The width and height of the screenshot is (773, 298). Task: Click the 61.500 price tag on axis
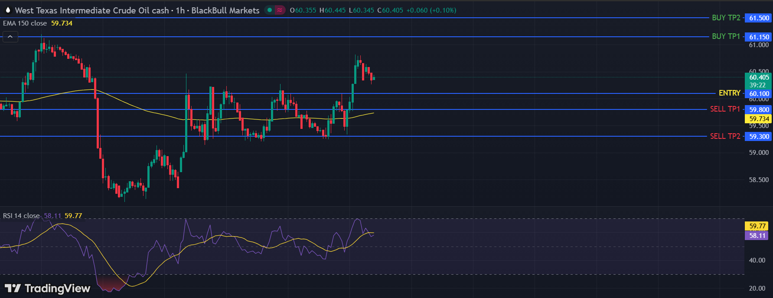click(x=759, y=18)
